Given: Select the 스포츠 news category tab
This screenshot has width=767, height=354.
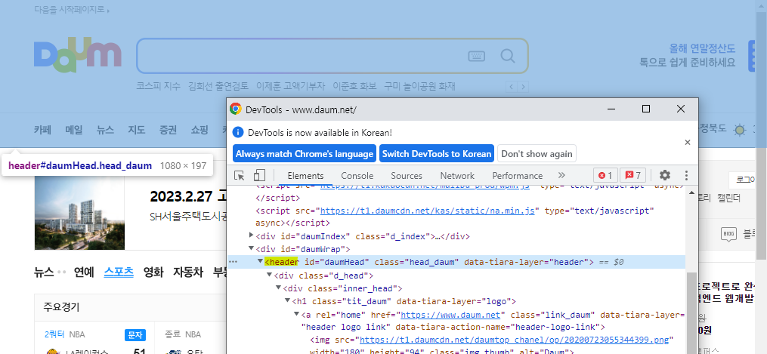Looking at the screenshot, I should (119, 272).
